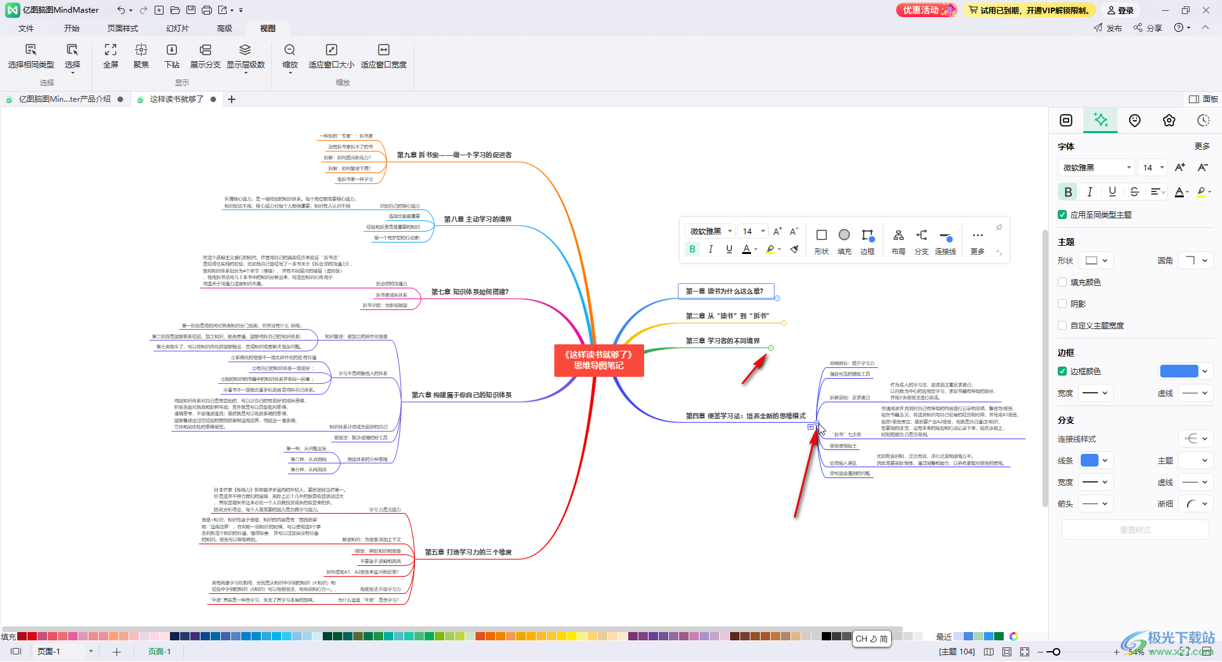The image size is (1222, 662).
Task: Open font size 14 dropdown in right panel
Action: pyautogui.click(x=1153, y=167)
